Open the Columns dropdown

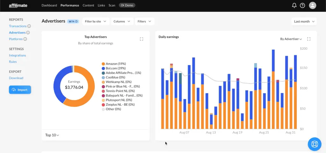tap(122, 21)
